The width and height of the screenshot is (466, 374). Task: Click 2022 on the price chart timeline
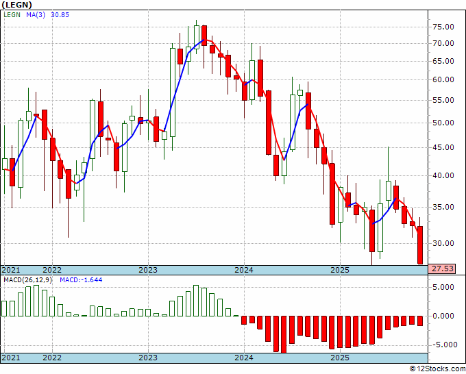[52, 270]
